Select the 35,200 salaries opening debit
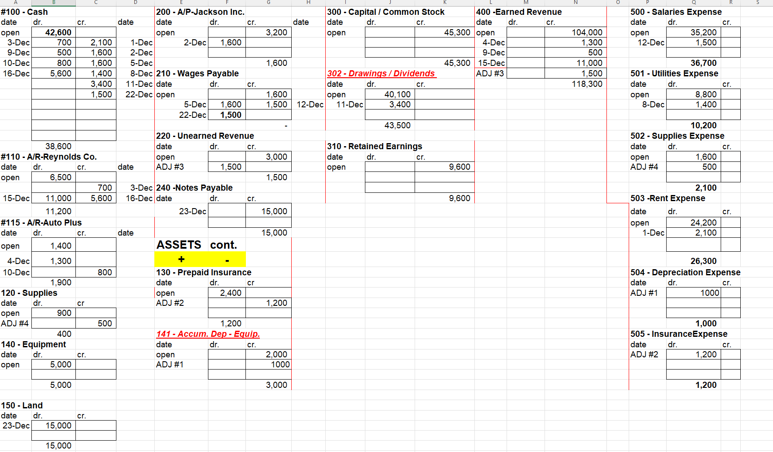The image size is (773, 452). (694, 32)
